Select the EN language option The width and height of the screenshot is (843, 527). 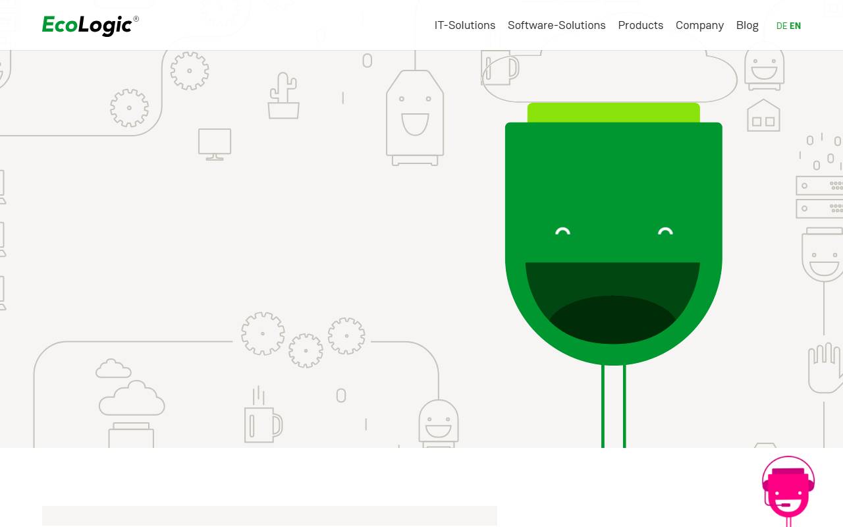point(796,26)
